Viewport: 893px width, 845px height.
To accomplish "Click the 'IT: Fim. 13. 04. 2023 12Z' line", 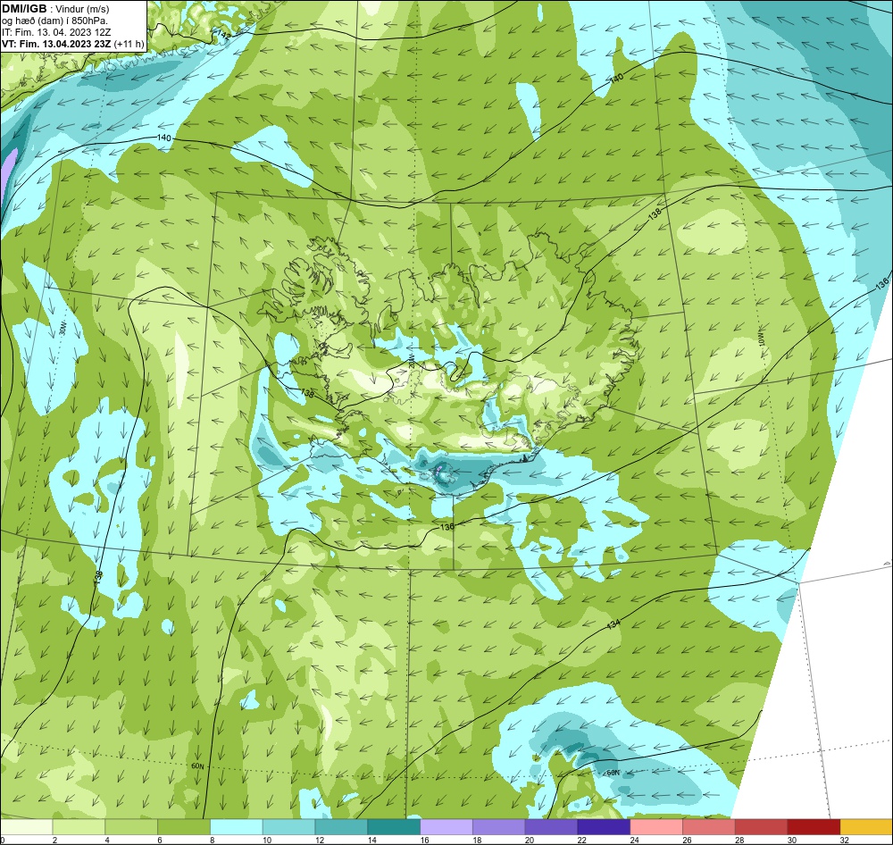I will click(x=54, y=32).
